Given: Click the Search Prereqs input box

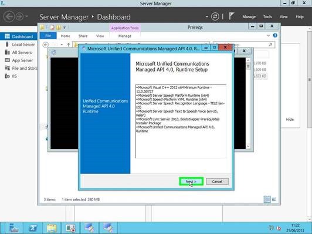Looking at the screenshot, I should point(244,45).
